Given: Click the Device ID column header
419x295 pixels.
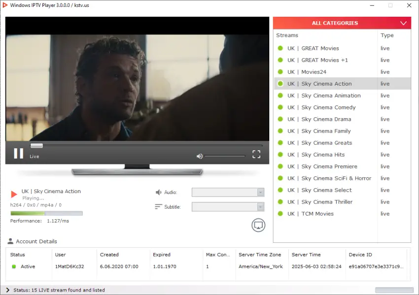Looking at the screenshot, I should tap(360, 255).
